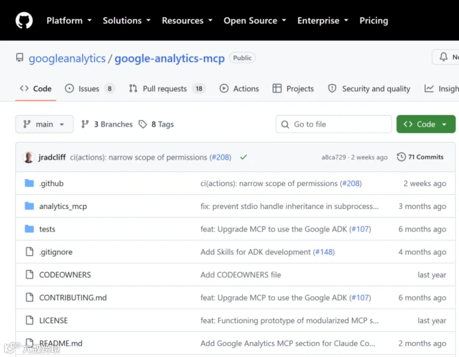Open the .gitignore file
The height and width of the screenshot is (357, 459).
coord(56,252)
